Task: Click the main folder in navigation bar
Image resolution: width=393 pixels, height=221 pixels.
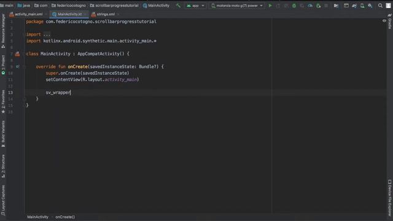Action: (x=7, y=6)
